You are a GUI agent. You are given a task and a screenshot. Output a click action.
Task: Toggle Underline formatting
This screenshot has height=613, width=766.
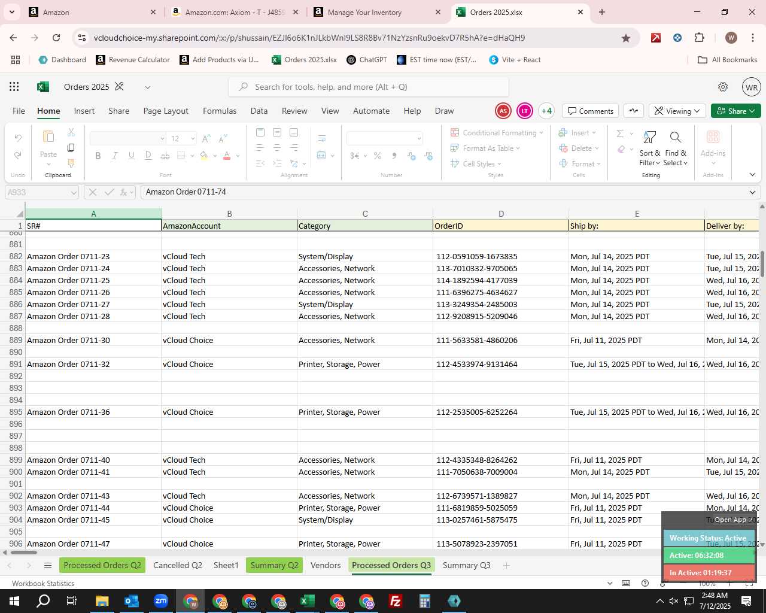(131, 156)
